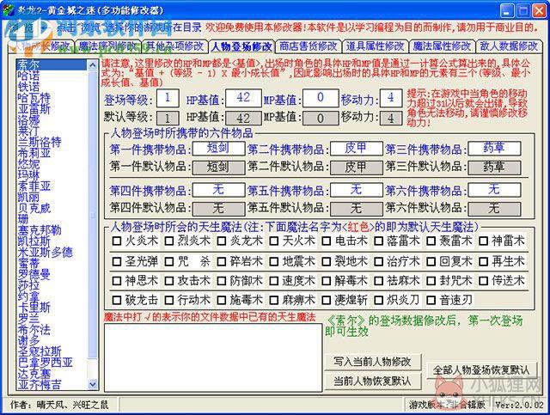The image size is (550, 415).
Task: Enable the 烈炎术 magic checkbox
Action: [x=169, y=241]
